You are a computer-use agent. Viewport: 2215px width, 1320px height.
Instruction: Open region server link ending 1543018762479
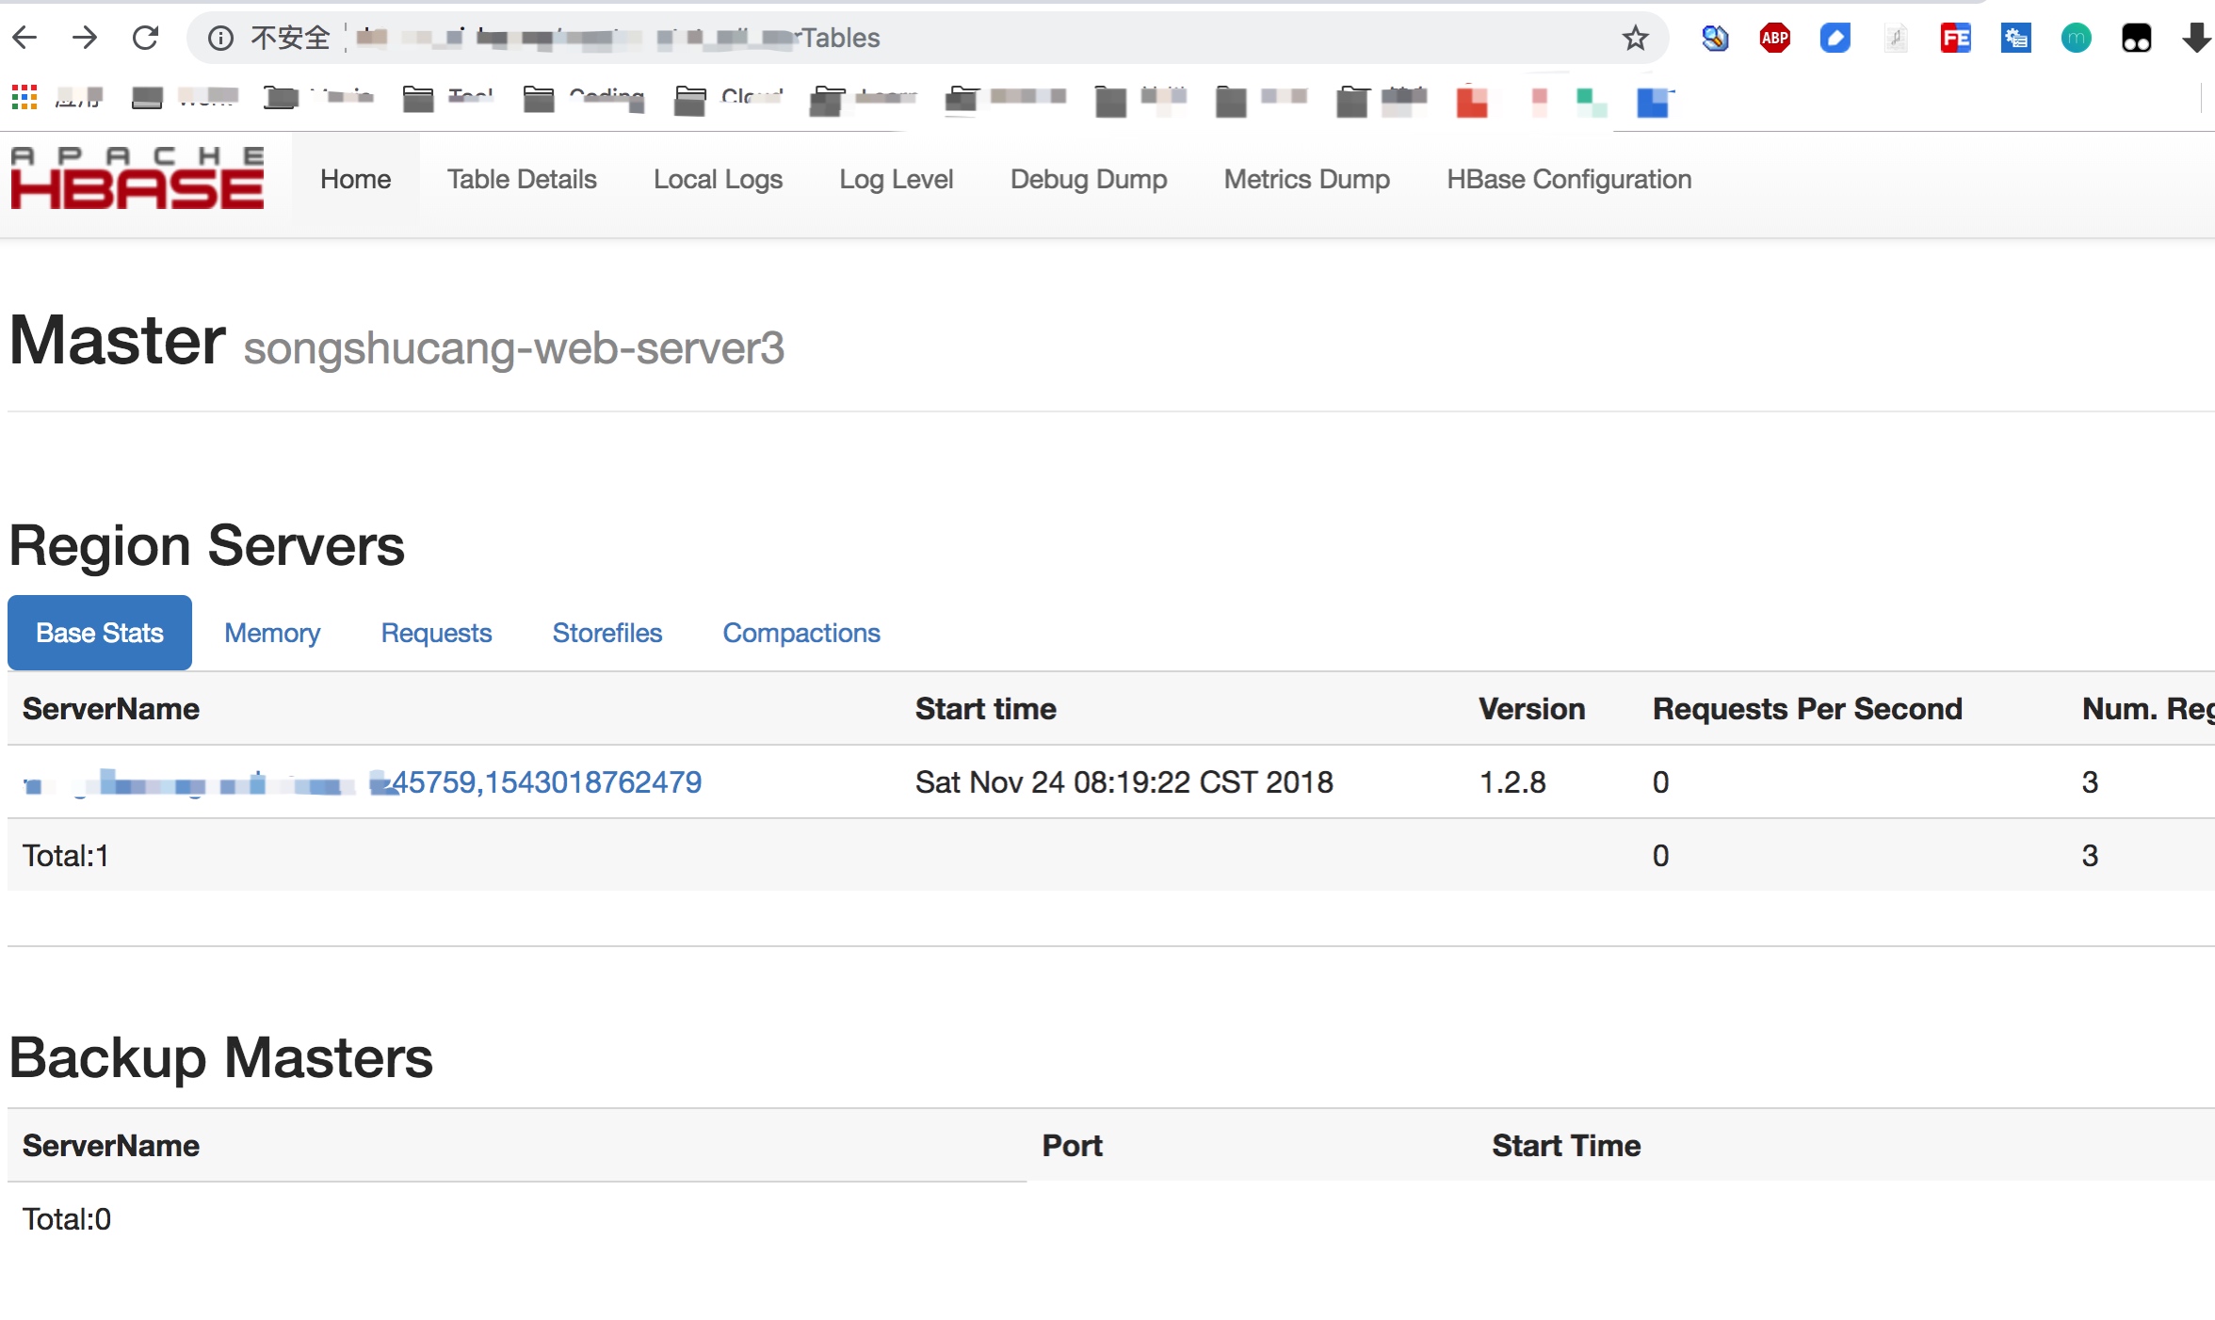(546, 782)
